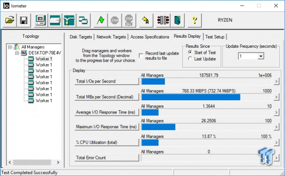The height and width of the screenshot is (176, 285).
Task: Reset workers with the yellow arrow icon
Action: [x=146, y=20]
